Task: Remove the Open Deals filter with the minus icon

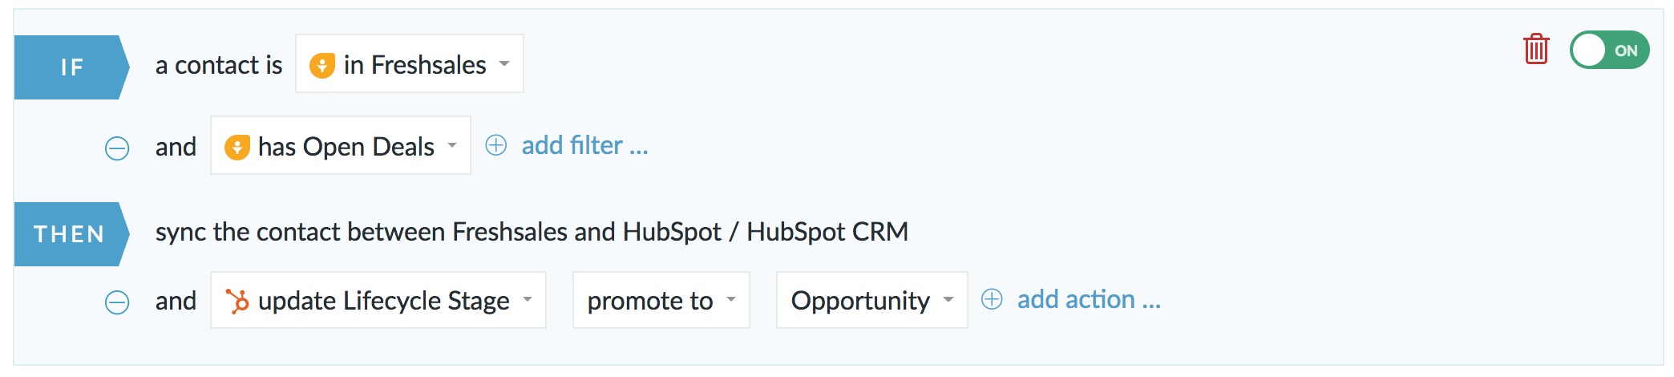Action: tap(117, 148)
